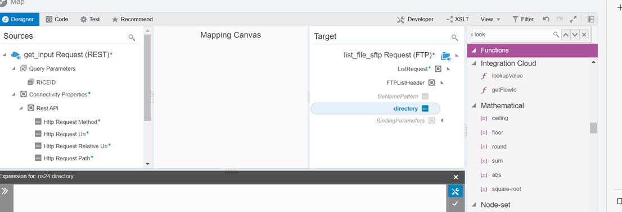Select the abs function
Image resolution: width=622 pixels, height=212 pixels.
[x=497, y=175]
